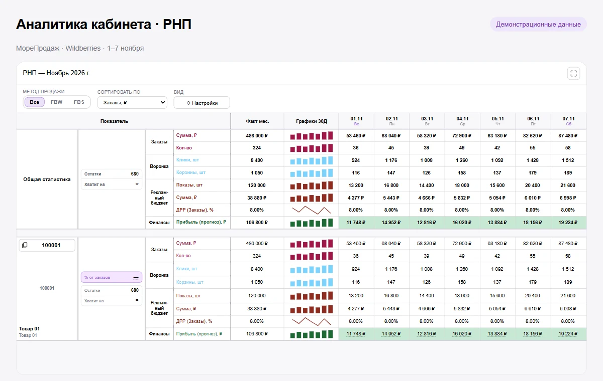
Task: Open Общая статистика Прибыль green bar chart
Action: pyautogui.click(x=312, y=222)
